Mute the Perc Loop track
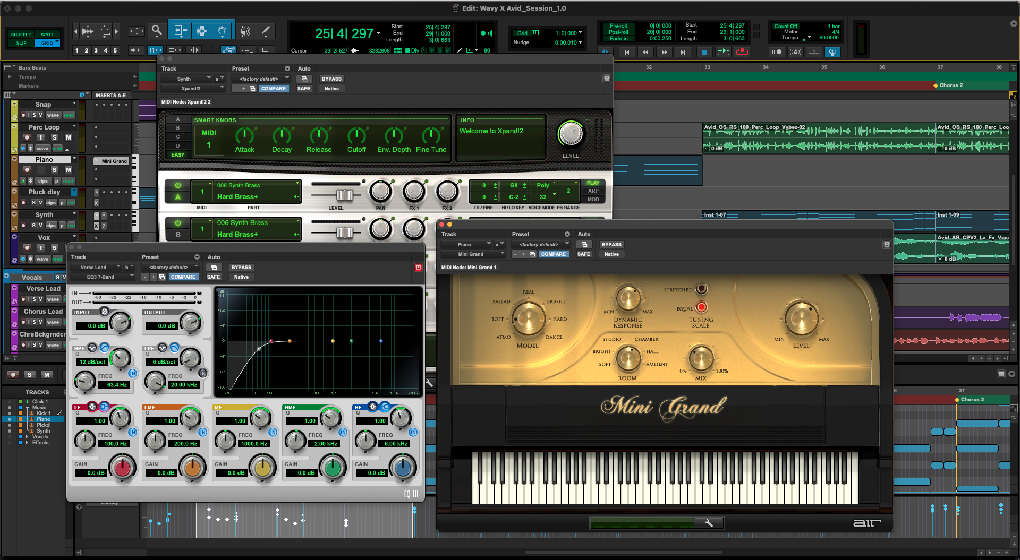 pos(68,137)
